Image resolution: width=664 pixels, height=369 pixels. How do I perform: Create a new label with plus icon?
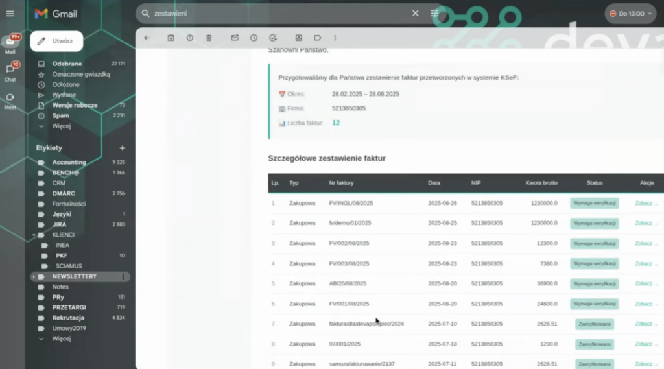[123, 148]
